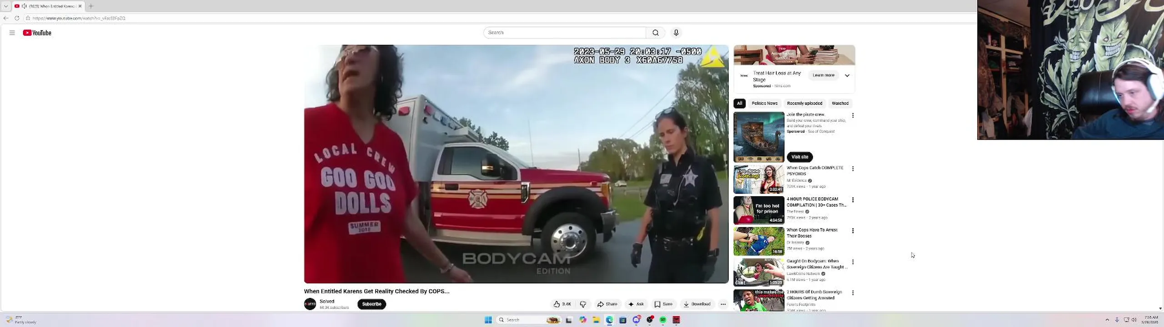The image size is (1164, 327).
Task: Select the Recently uploaded filter chip
Action: pyautogui.click(x=804, y=104)
